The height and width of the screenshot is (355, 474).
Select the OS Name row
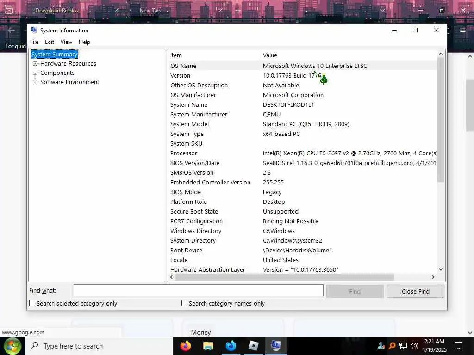point(302,66)
